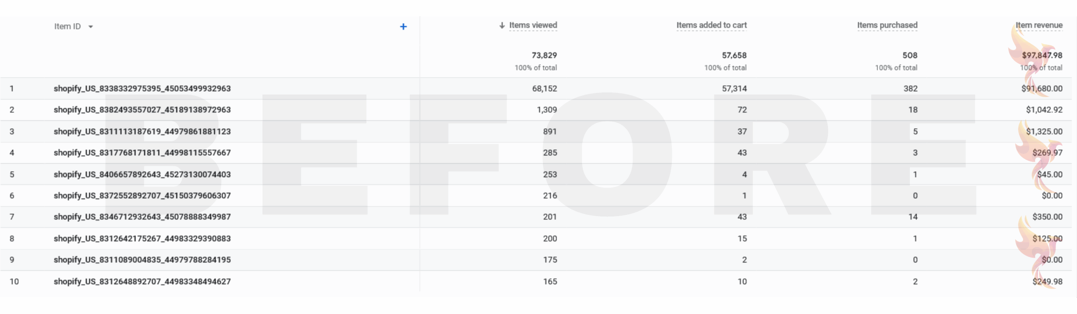Open the Item ID dimension dropdown arrow

tap(90, 27)
